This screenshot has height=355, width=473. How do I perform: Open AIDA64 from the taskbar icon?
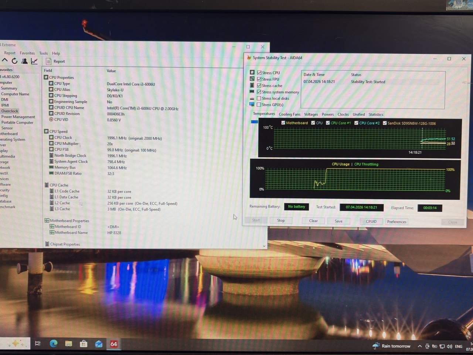click(114, 344)
